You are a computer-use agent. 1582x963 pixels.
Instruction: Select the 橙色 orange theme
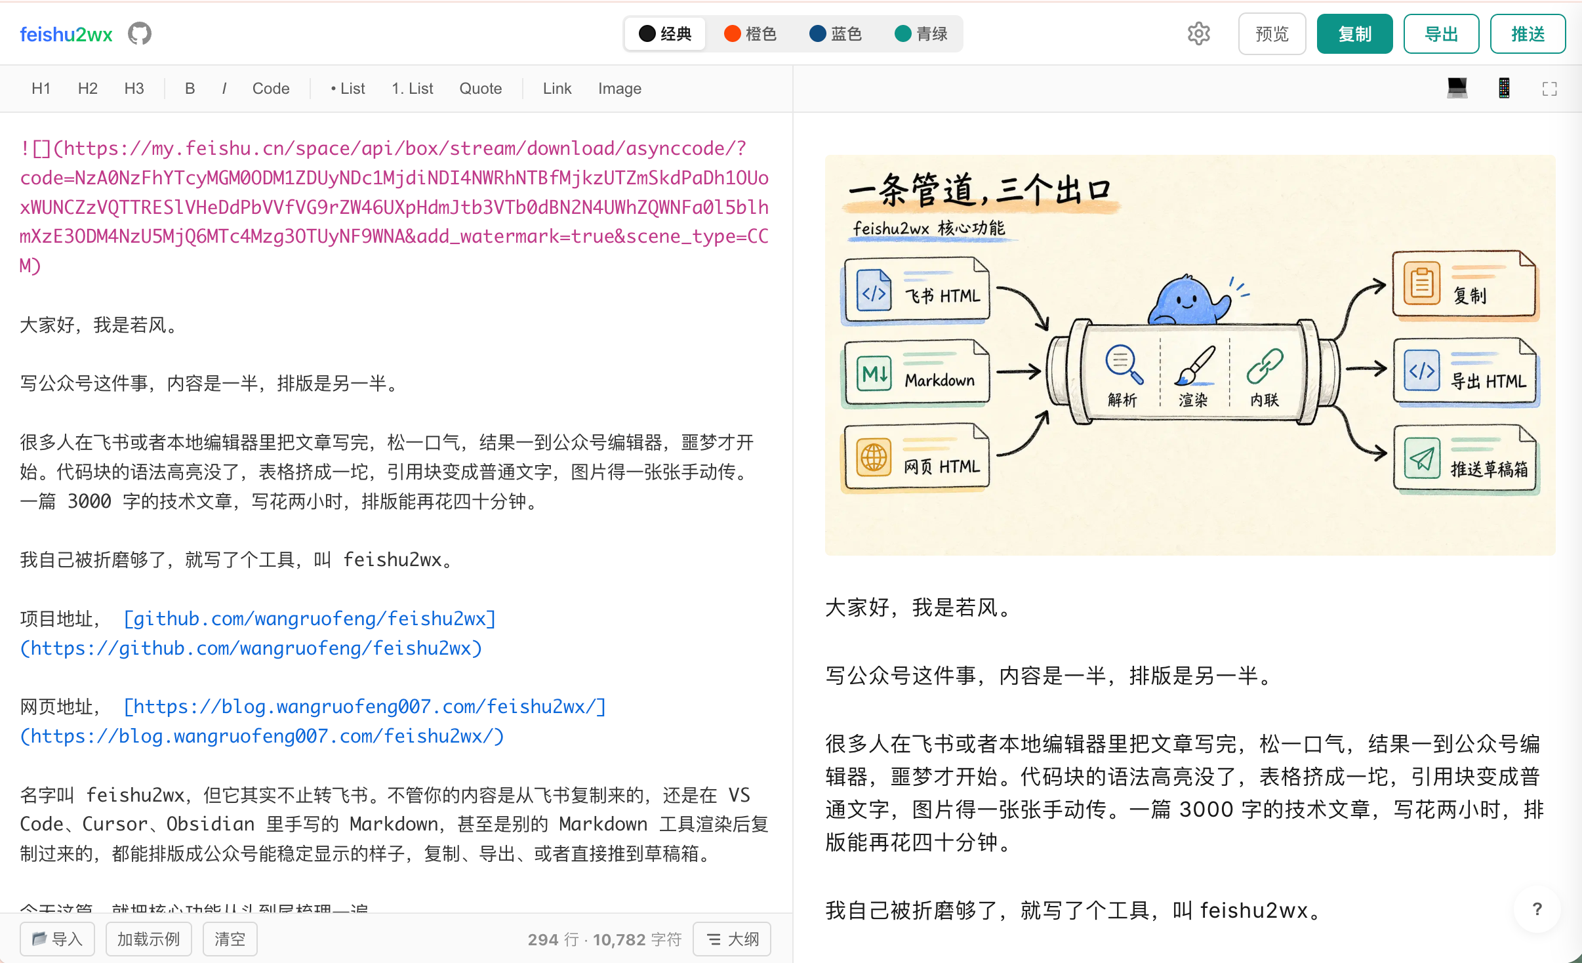click(750, 33)
